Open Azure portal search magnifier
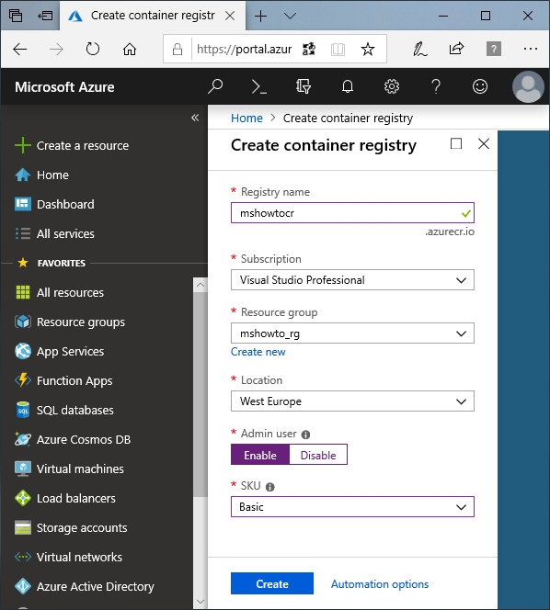Viewport: 550px width, 610px height. tap(215, 86)
